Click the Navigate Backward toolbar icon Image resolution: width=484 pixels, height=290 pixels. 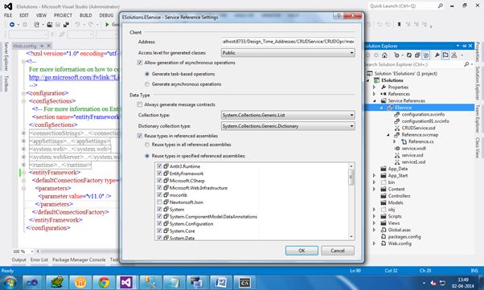(12, 24)
